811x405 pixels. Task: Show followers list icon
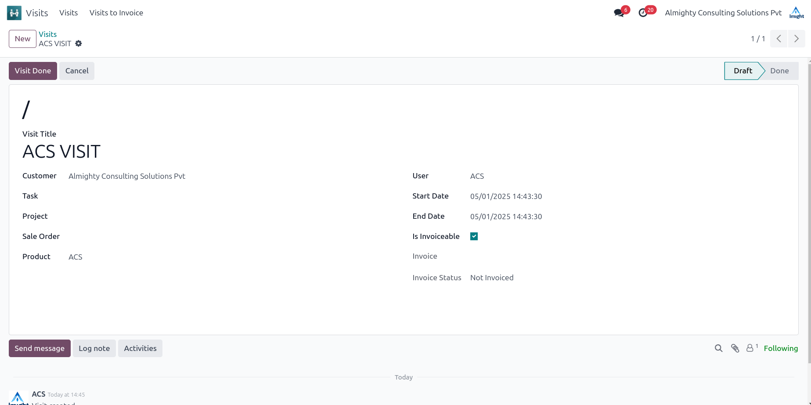[x=751, y=348]
